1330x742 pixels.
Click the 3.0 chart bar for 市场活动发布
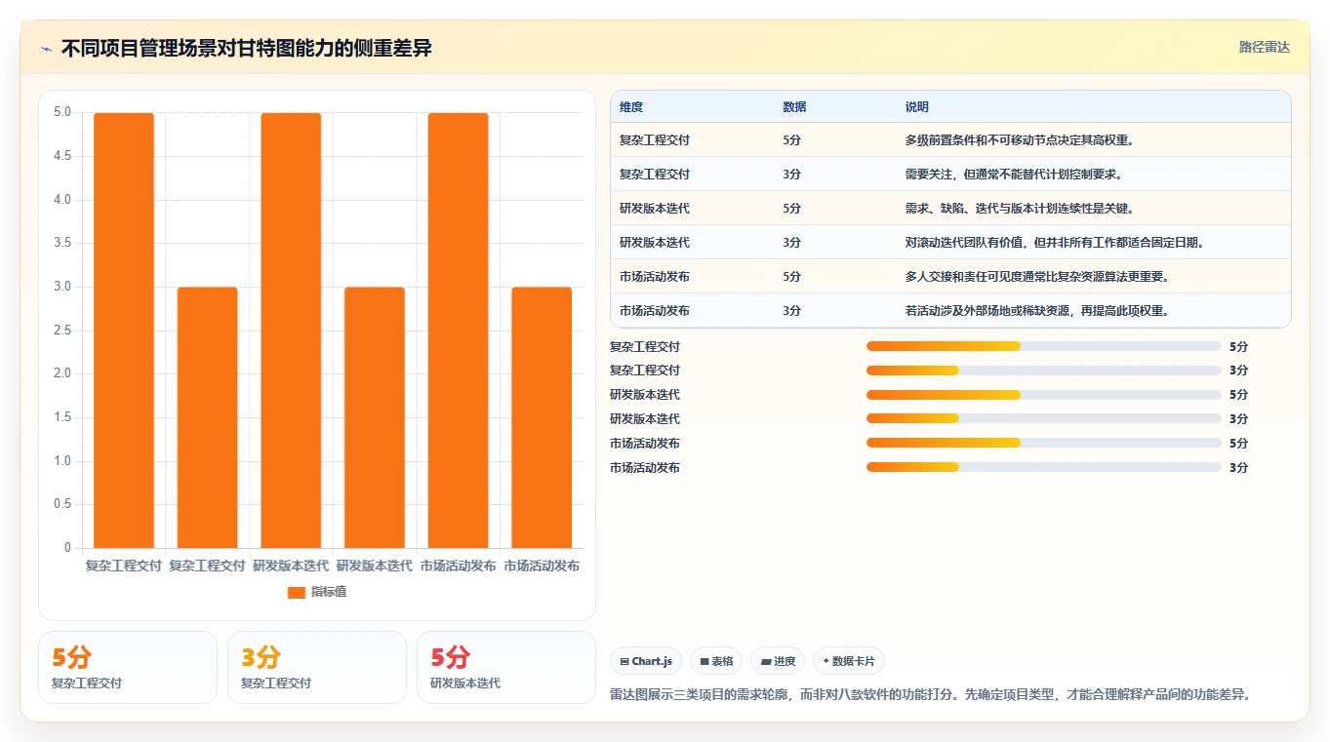pos(542,417)
